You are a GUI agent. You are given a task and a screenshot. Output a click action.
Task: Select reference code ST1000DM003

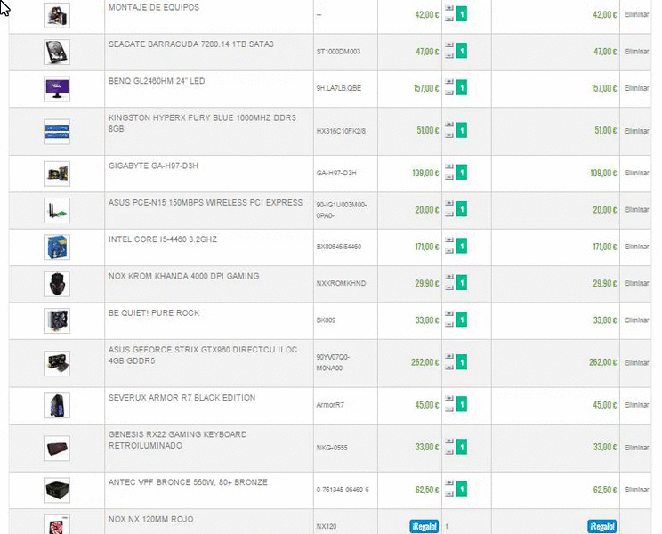coord(339,52)
